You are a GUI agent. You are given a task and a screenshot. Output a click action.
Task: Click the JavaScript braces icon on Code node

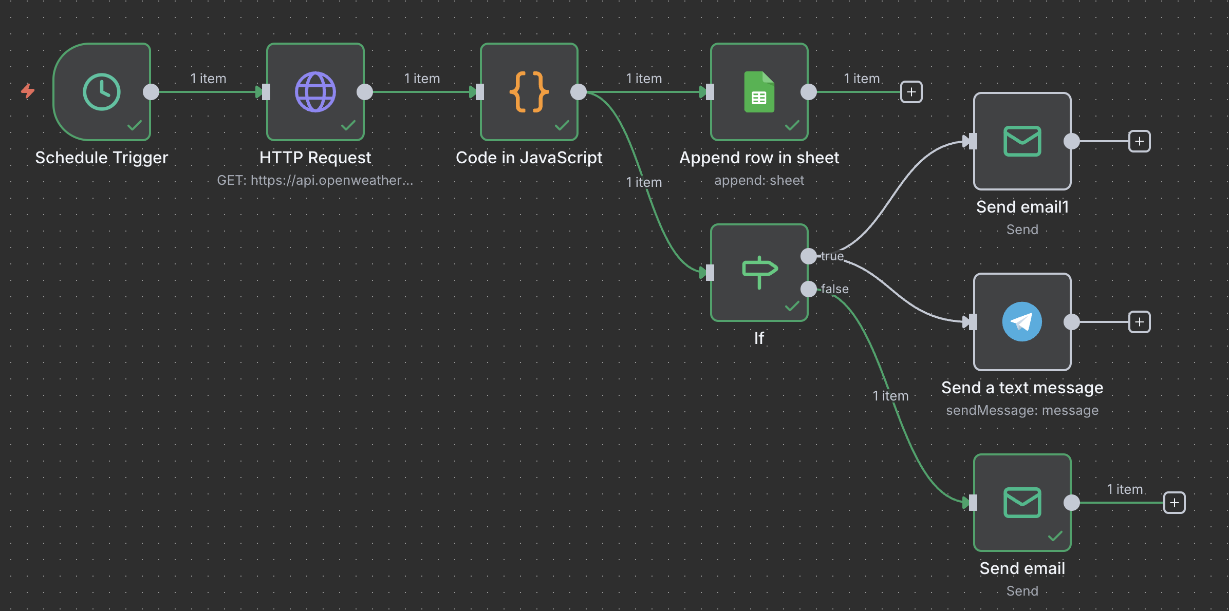click(x=529, y=92)
